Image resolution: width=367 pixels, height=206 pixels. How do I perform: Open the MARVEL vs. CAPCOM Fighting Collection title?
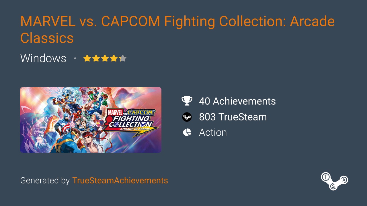177,30
